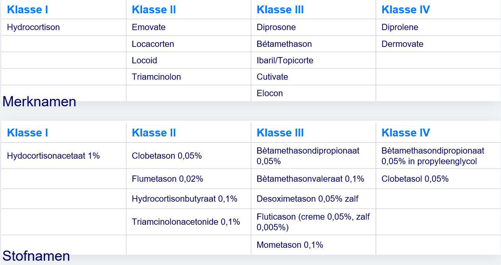Select the Dermovate cell
This screenshot has height=265, width=501.
click(x=403, y=44)
